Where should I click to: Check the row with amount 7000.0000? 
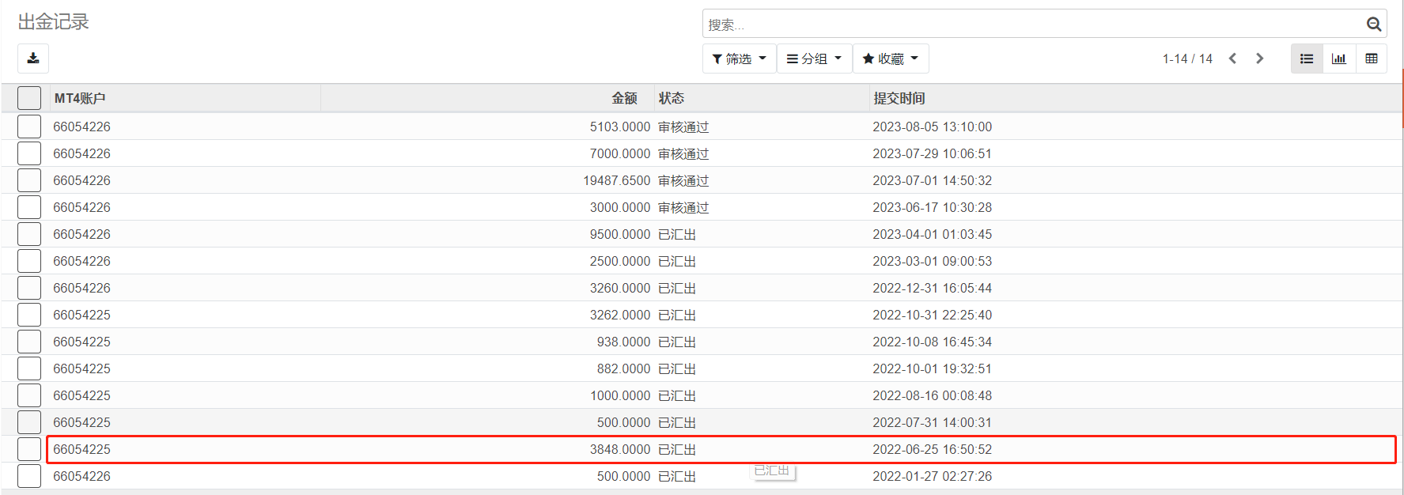tap(29, 153)
